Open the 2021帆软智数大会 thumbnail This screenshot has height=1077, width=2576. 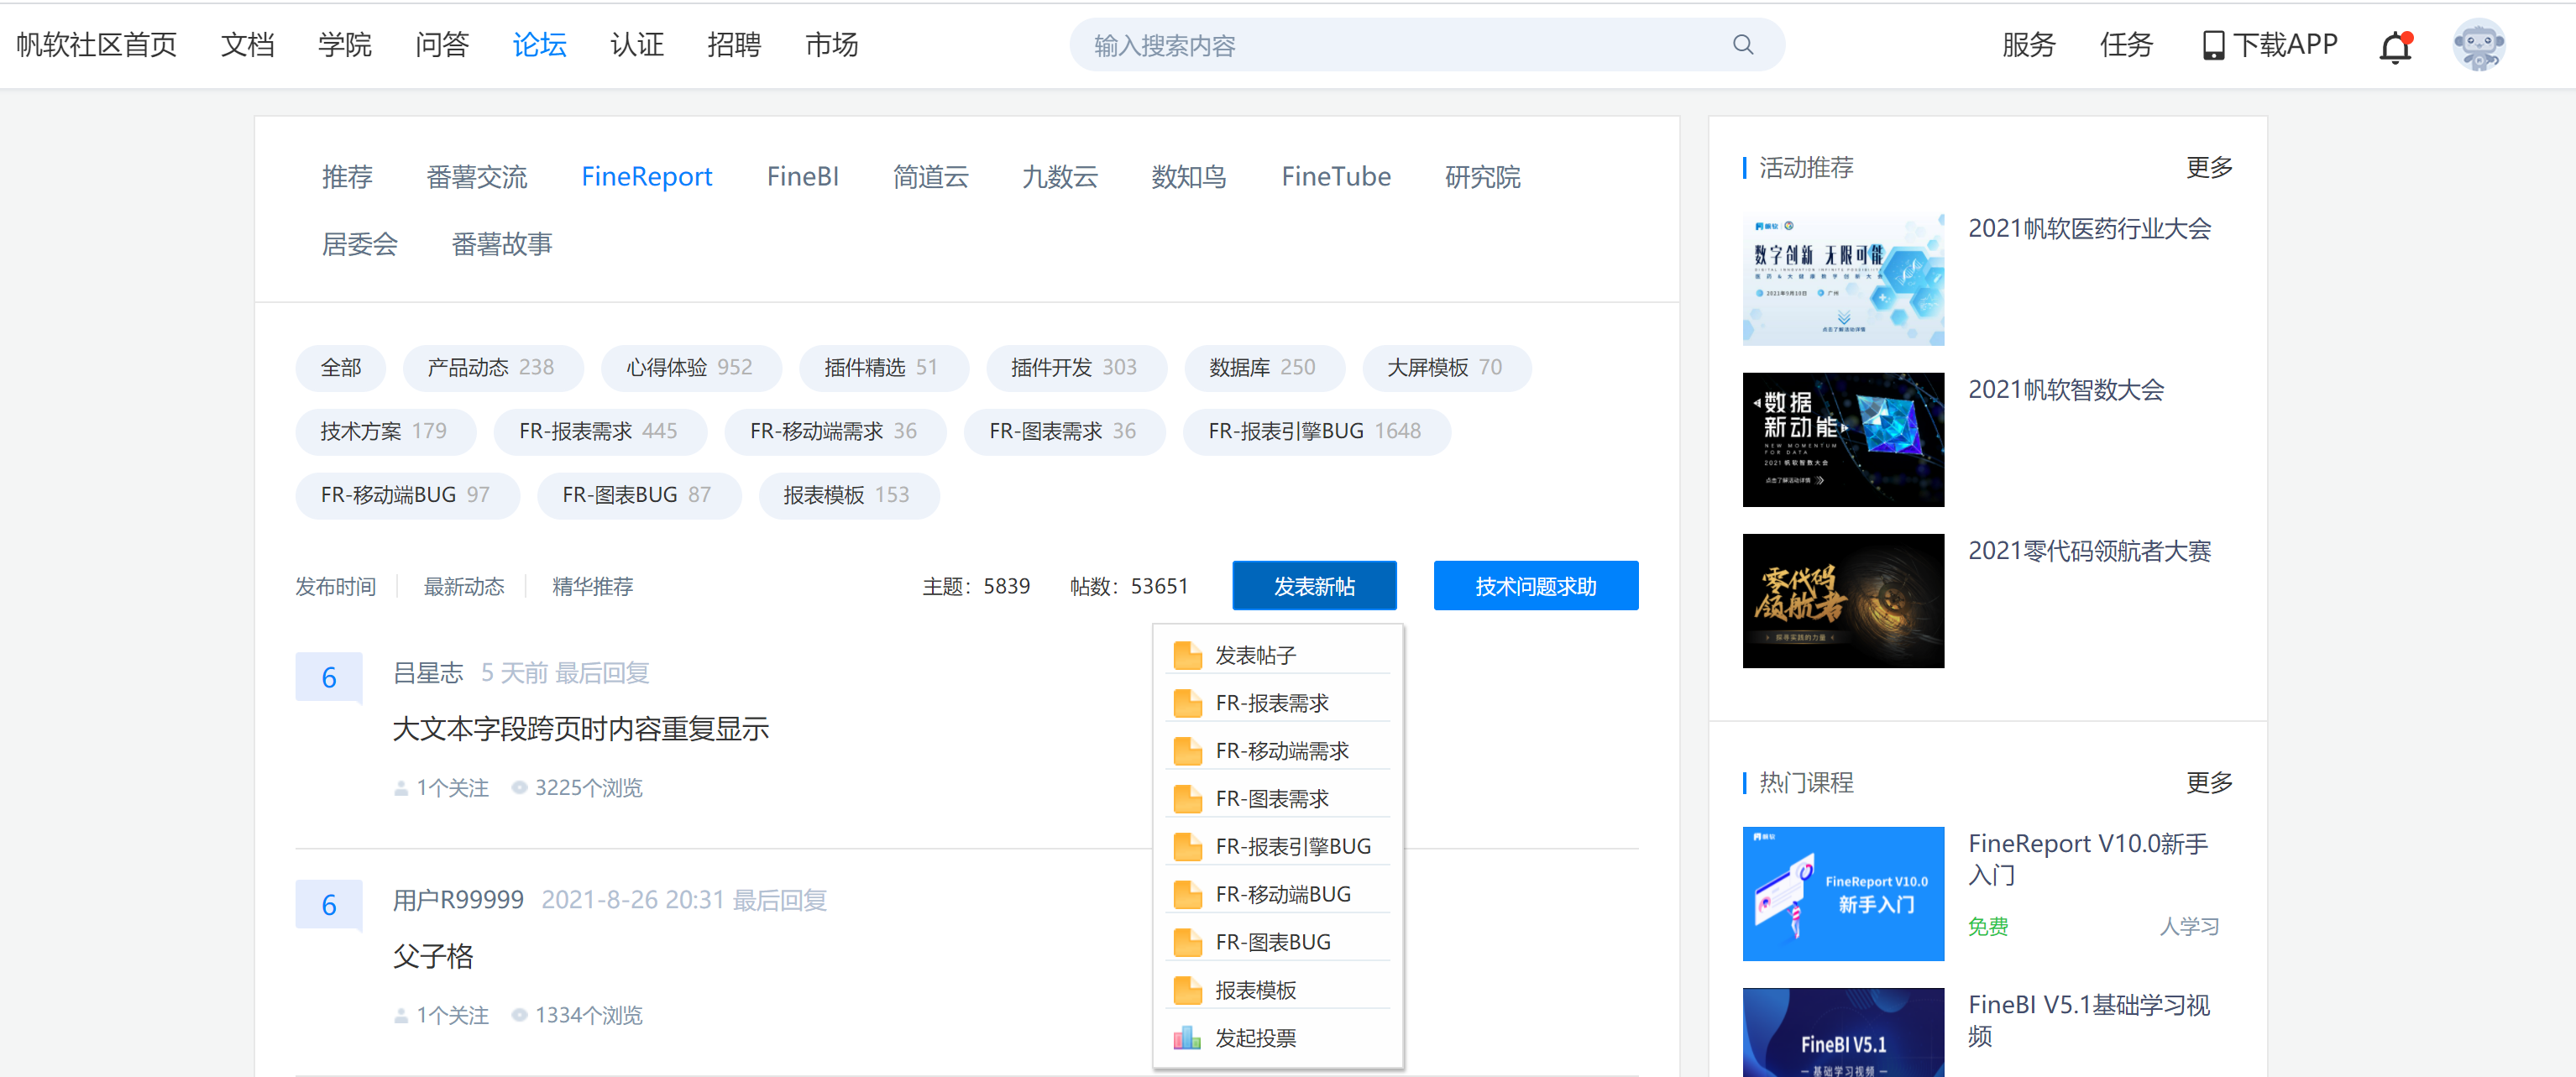pos(1842,440)
